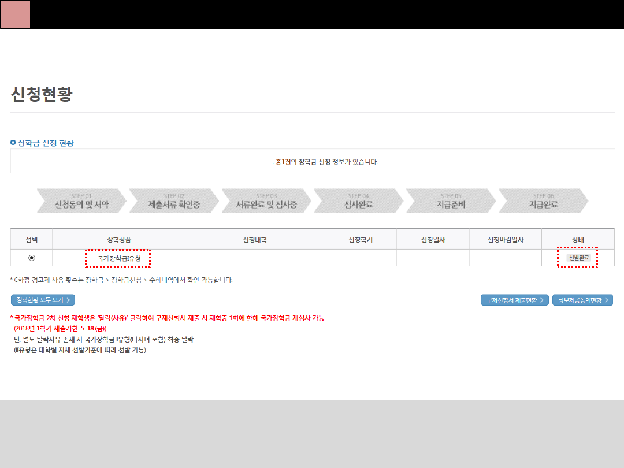
Task: Click the blue bullet beside 장학금 신청 현황
Action: click(13, 143)
